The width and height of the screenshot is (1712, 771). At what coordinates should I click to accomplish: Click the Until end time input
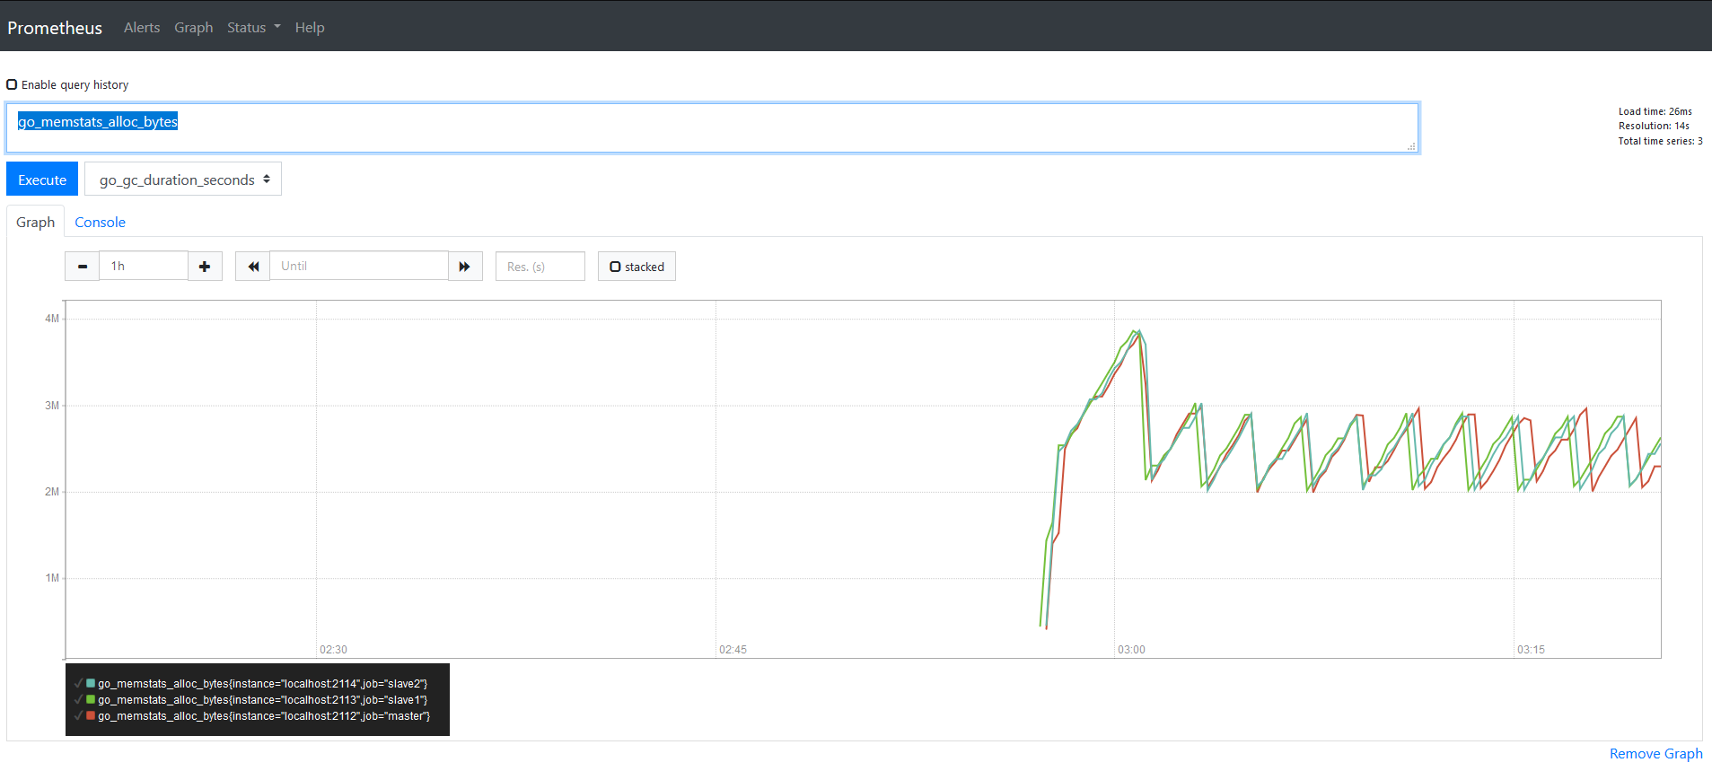click(359, 266)
